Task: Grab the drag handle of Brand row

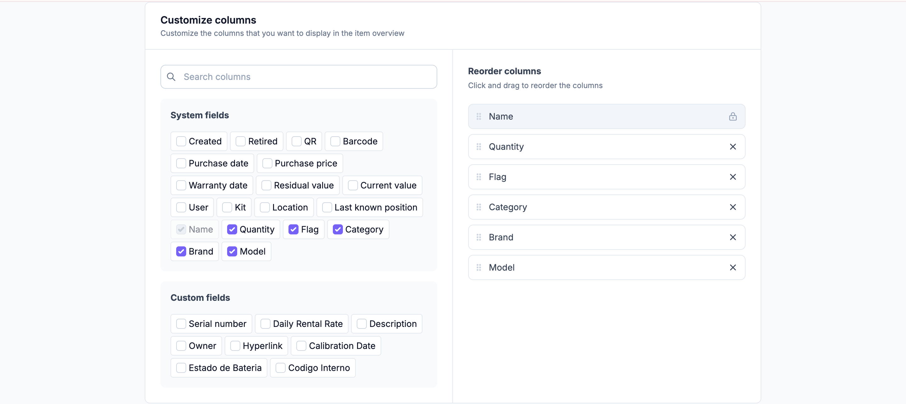Action: pos(479,238)
